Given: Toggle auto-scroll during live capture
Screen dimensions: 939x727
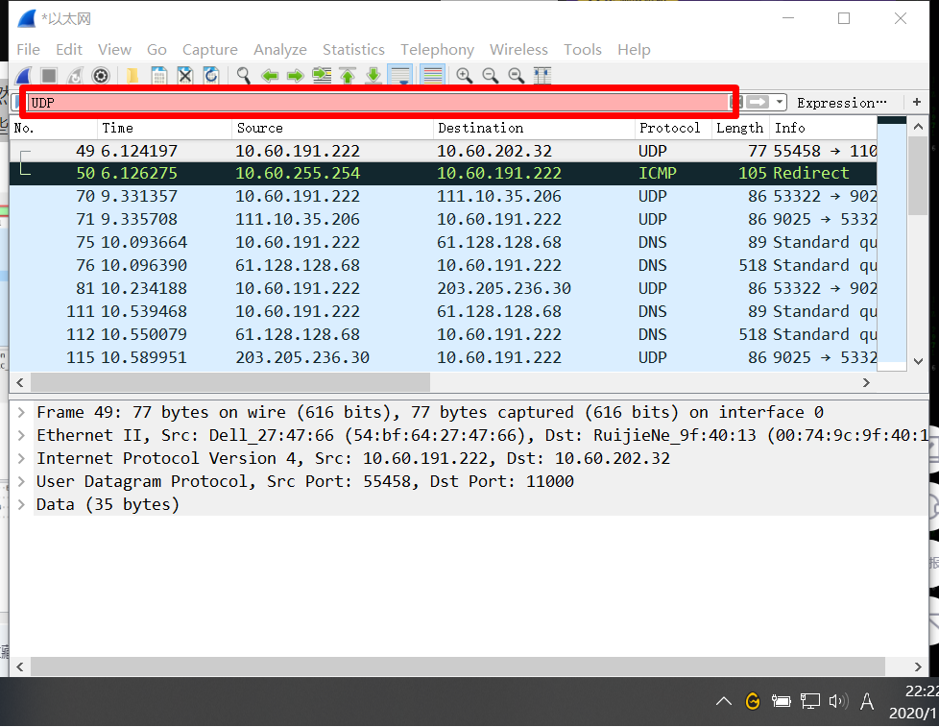Looking at the screenshot, I should pos(399,75).
